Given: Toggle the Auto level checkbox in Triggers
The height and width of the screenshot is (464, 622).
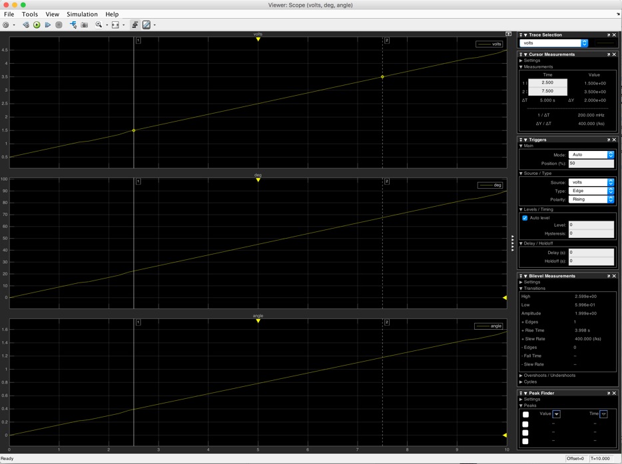Looking at the screenshot, I should click(x=526, y=217).
